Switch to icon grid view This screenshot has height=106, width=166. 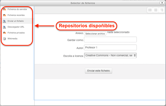[x=150, y=10]
